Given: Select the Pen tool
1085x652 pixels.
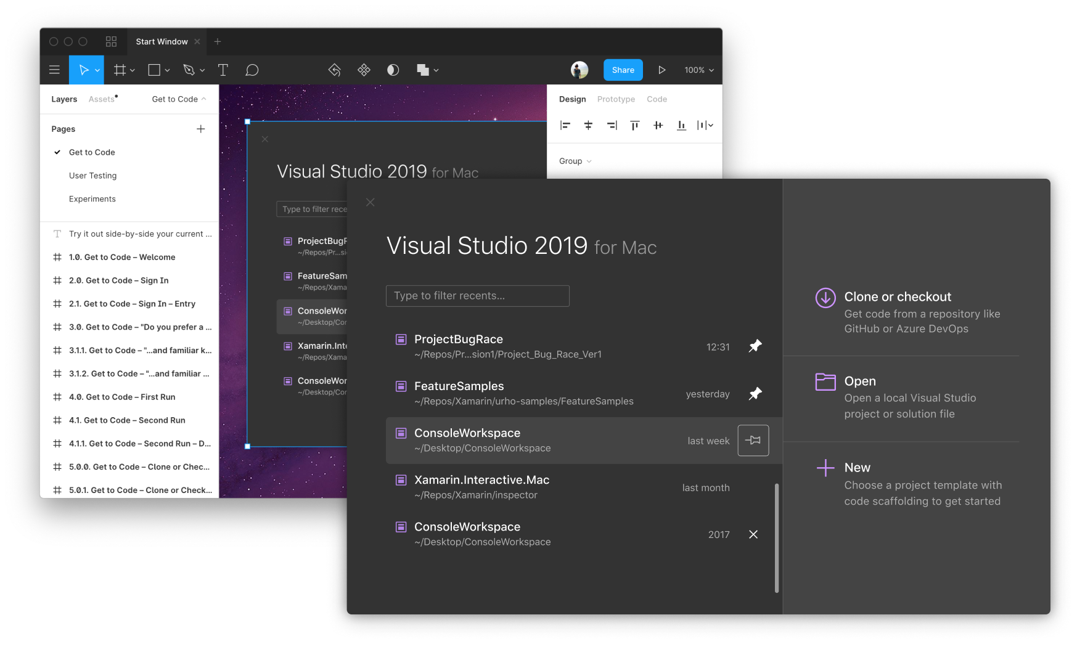Looking at the screenshot, I should (189, 70).
